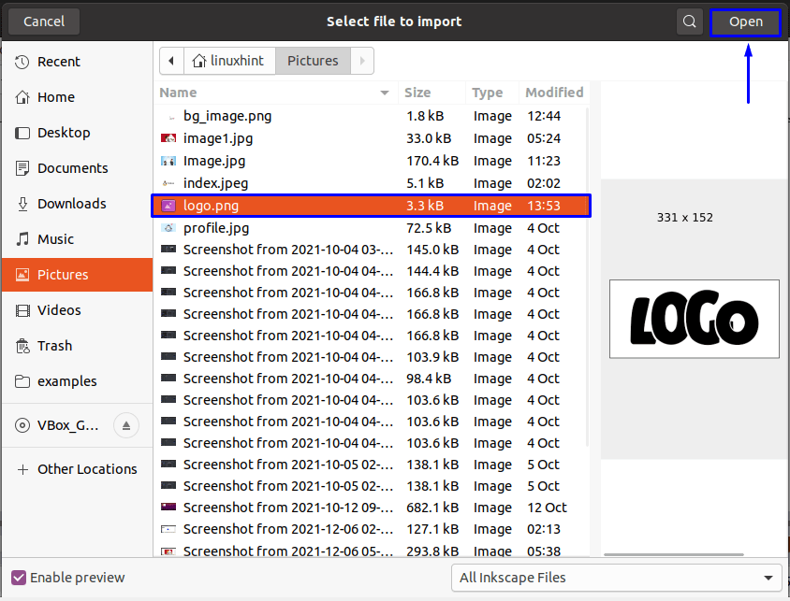Image resolution: width=790 pixels, height=601 pixels.
Task: Click the Music note sidebar icon
Action: click(20, 239)
